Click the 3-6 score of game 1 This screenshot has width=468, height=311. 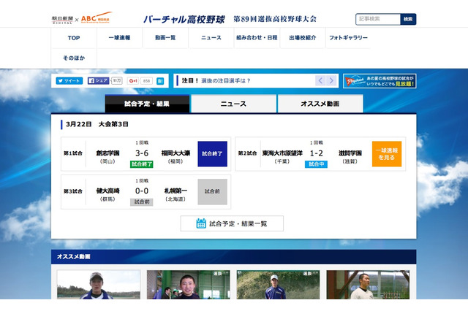142,153
